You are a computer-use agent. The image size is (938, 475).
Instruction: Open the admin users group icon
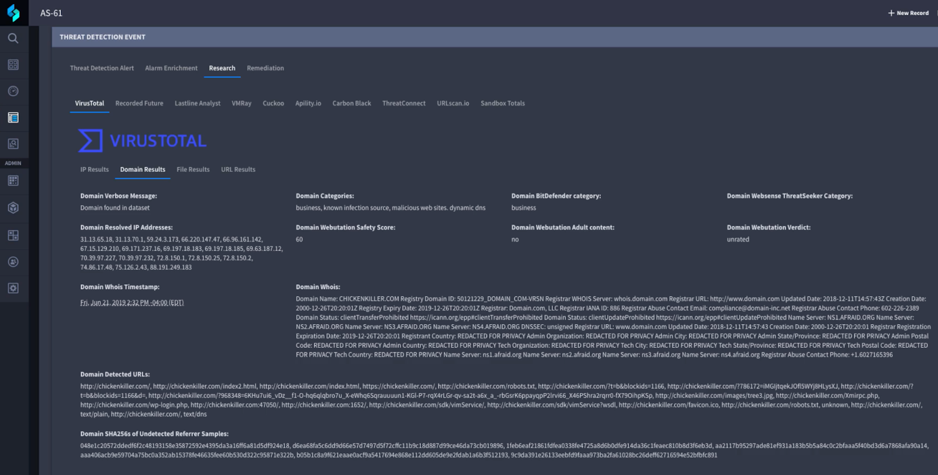13,262
